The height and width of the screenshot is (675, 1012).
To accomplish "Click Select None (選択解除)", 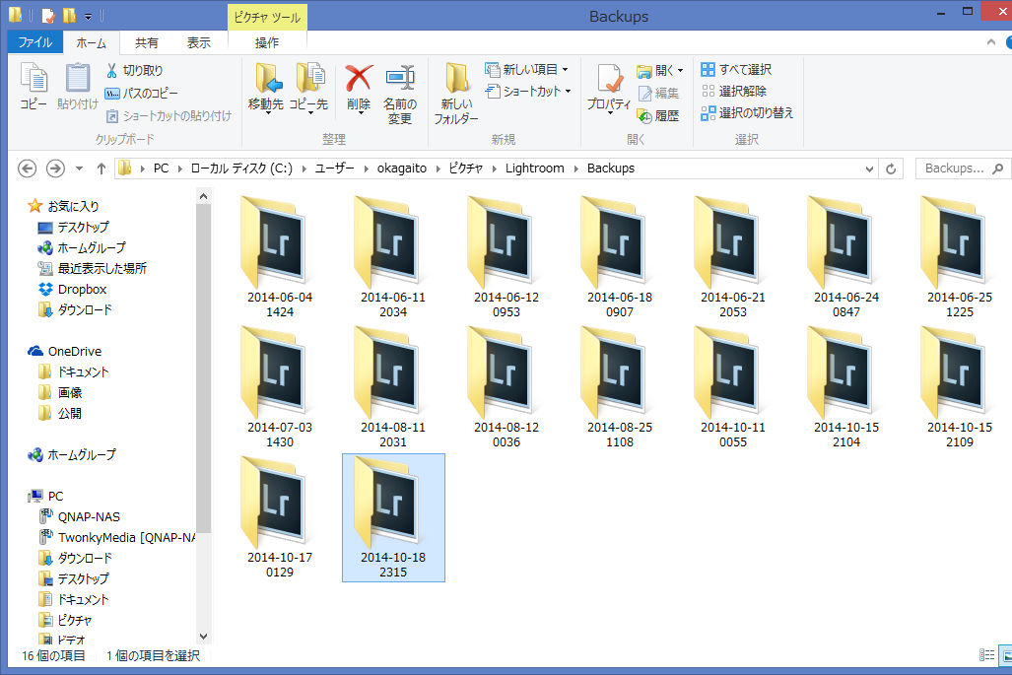I will (734, 91).
